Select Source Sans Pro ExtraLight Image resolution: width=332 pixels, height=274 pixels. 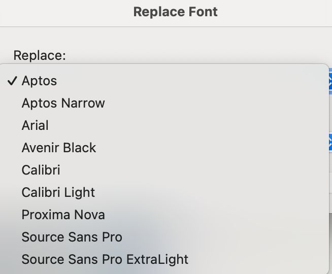point(105,259)
